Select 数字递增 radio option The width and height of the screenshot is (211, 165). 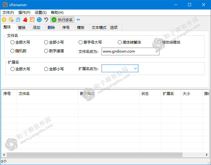(54, 51)
